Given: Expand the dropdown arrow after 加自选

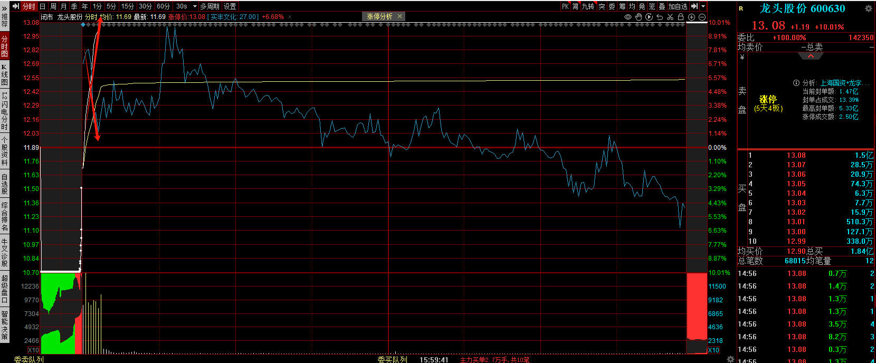Looking at the screenshot, I should click(703, 6).
